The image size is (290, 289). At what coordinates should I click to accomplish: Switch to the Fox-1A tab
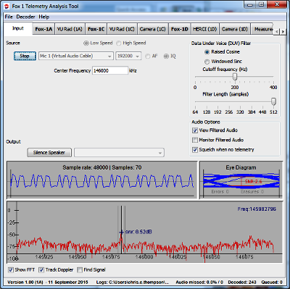[x=43, y=29]
